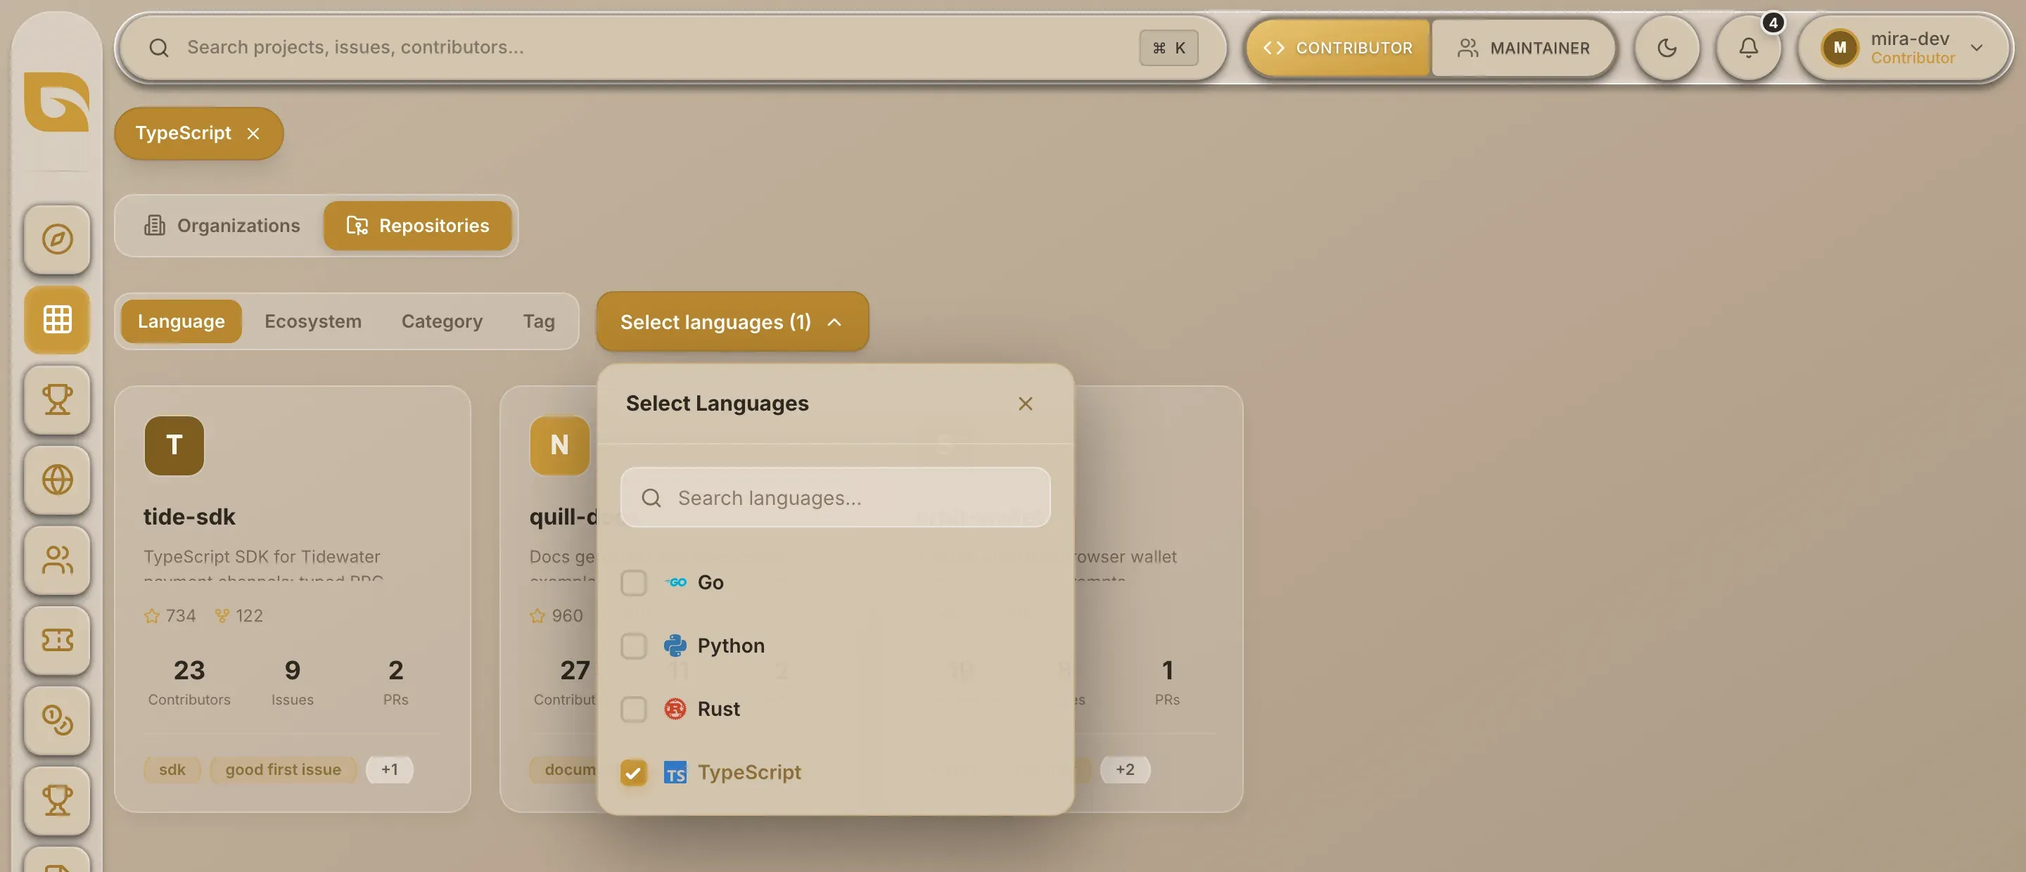
Task: Click the ⌘ K shortcut badge
Action: click(1168, 48)
